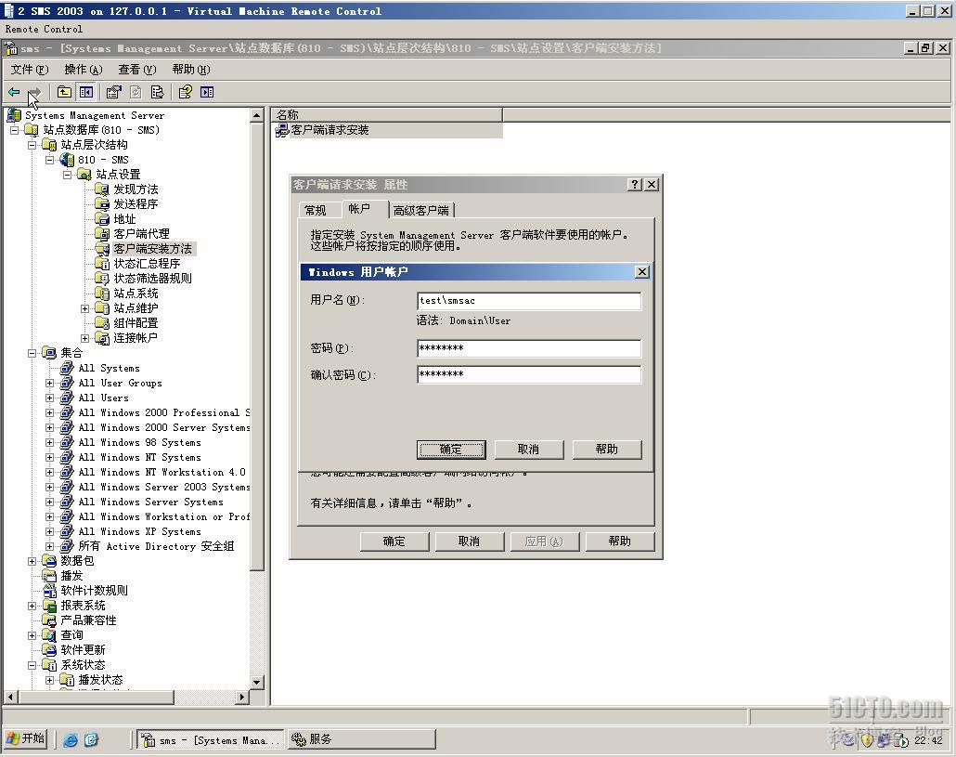Select the 产品兼容性 tree node

pyautogui.click(x=88, y=620)
